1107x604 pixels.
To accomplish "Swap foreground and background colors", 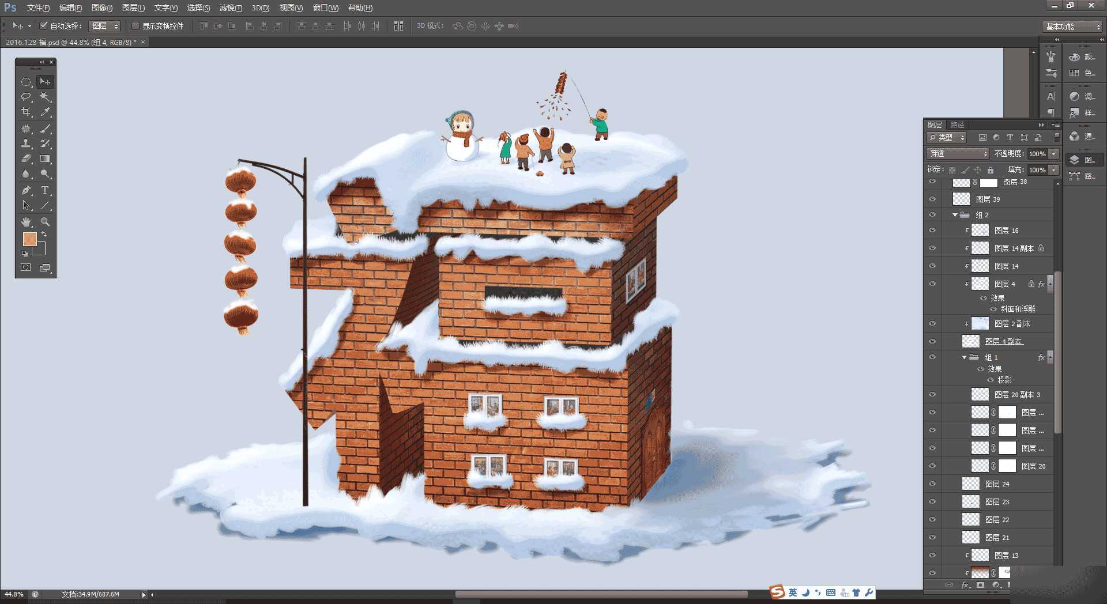I will pos(44,234).
